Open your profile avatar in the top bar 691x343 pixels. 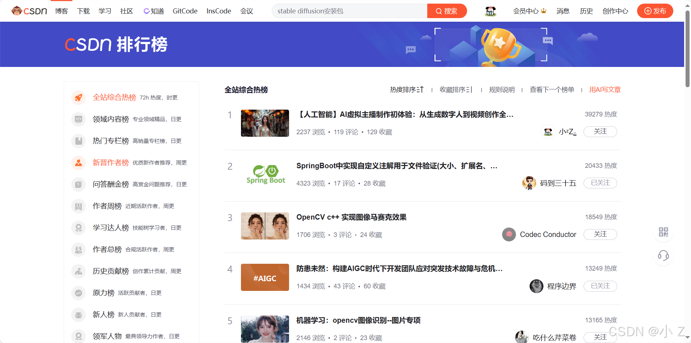tap(490, 11)
